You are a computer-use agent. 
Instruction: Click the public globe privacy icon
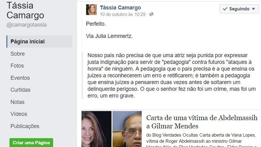tap(151, 14)
